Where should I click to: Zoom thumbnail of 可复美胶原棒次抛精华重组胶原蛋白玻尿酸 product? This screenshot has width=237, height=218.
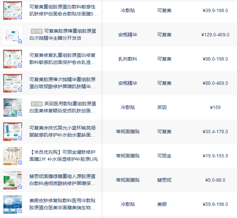20,90
